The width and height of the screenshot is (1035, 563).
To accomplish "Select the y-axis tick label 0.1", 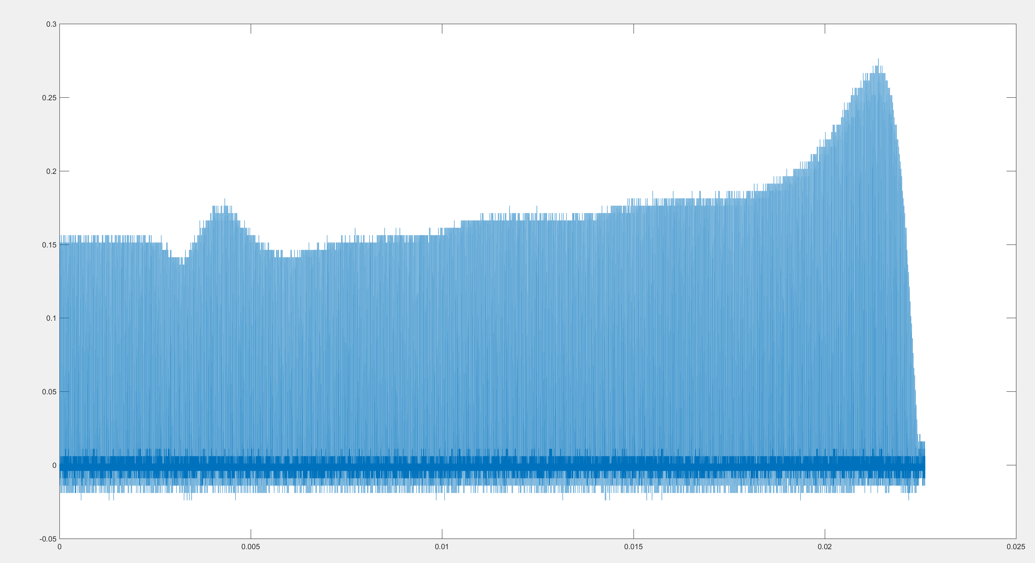I will click(51, 318).
